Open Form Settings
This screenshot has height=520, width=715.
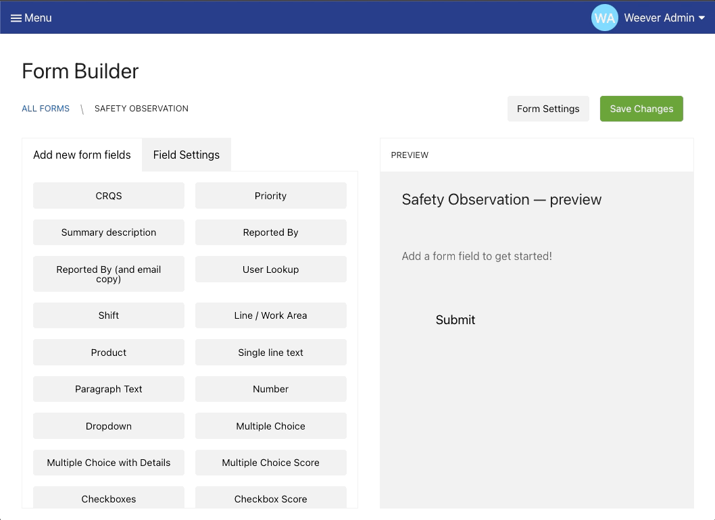click(548, 109)
